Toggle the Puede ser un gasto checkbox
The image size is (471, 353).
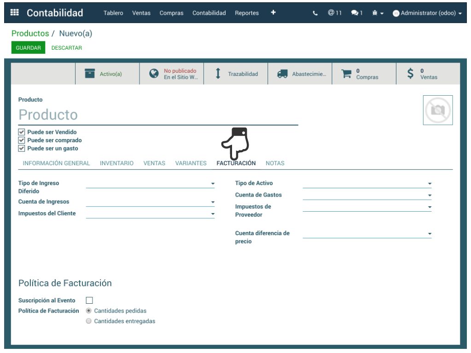click(22, 149)
